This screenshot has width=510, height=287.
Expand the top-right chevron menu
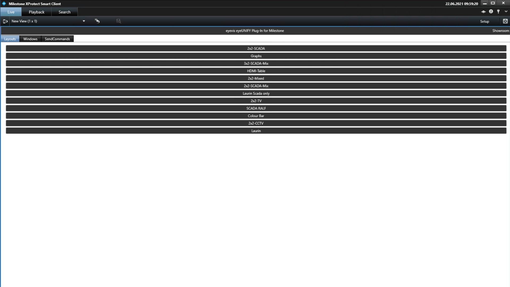tap(506, 11)
